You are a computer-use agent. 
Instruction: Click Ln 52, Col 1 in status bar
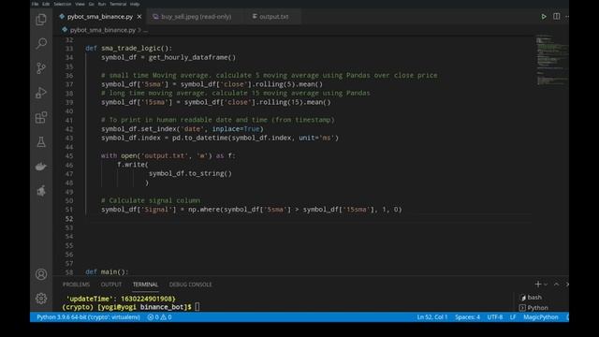coord(432,317)
